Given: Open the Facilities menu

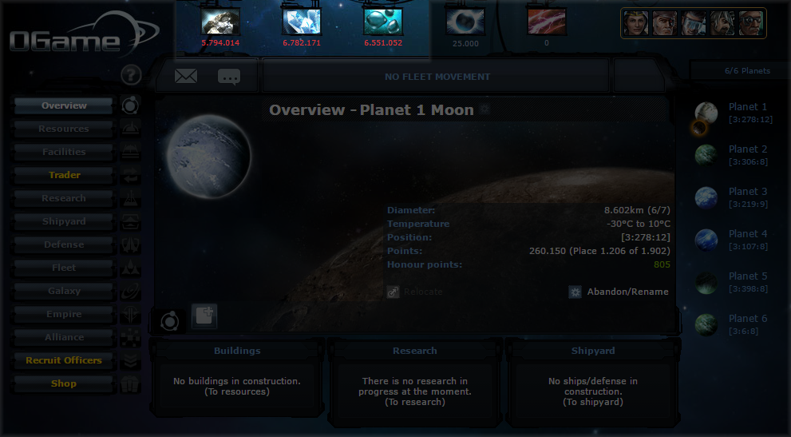Looking at the screenshot, I should tap(64, 152).
